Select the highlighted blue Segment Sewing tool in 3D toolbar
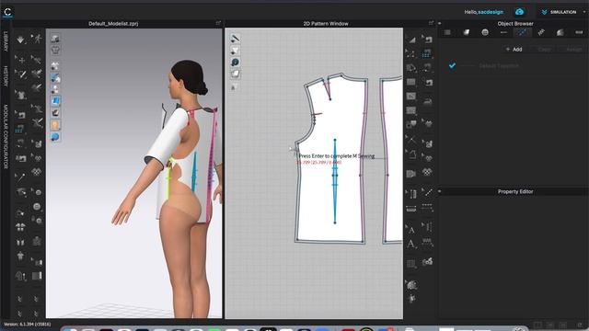 pyautogui.click(x=19, y=130)
